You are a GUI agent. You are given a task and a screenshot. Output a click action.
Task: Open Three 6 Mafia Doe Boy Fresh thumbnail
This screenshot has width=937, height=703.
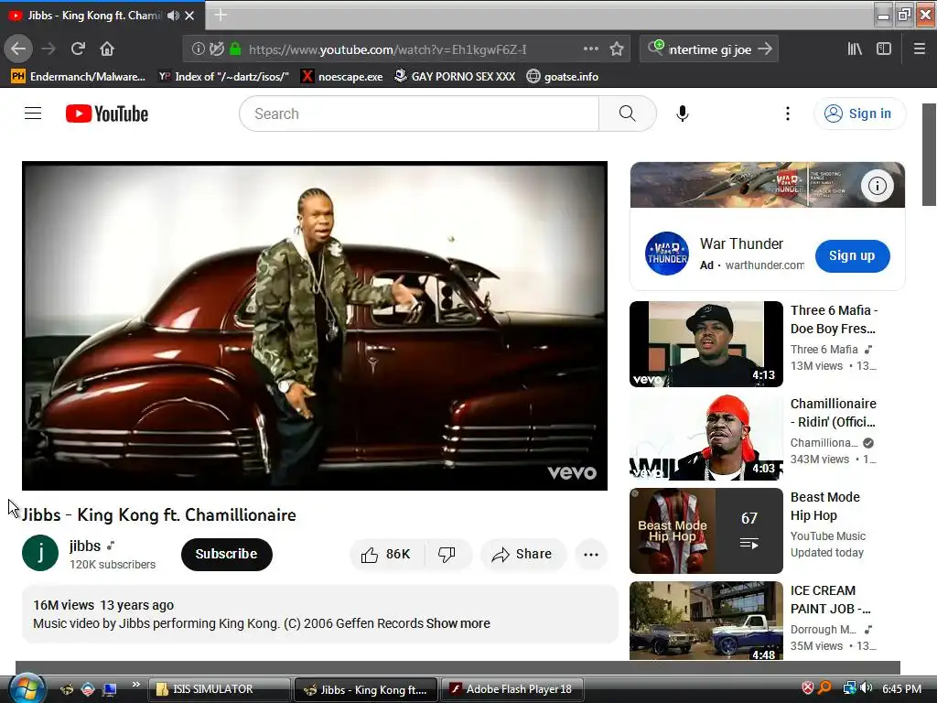coord(706,344)
